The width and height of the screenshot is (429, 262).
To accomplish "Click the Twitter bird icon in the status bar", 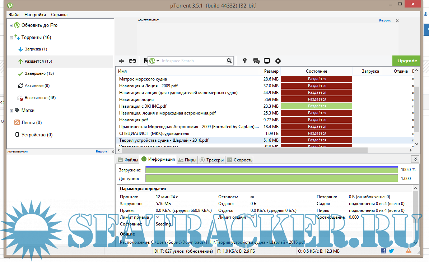I will (x=391, y=251).
